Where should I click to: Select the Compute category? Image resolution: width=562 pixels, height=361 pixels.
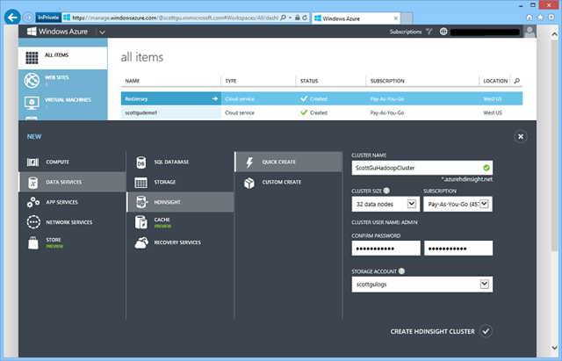(72, 162)
